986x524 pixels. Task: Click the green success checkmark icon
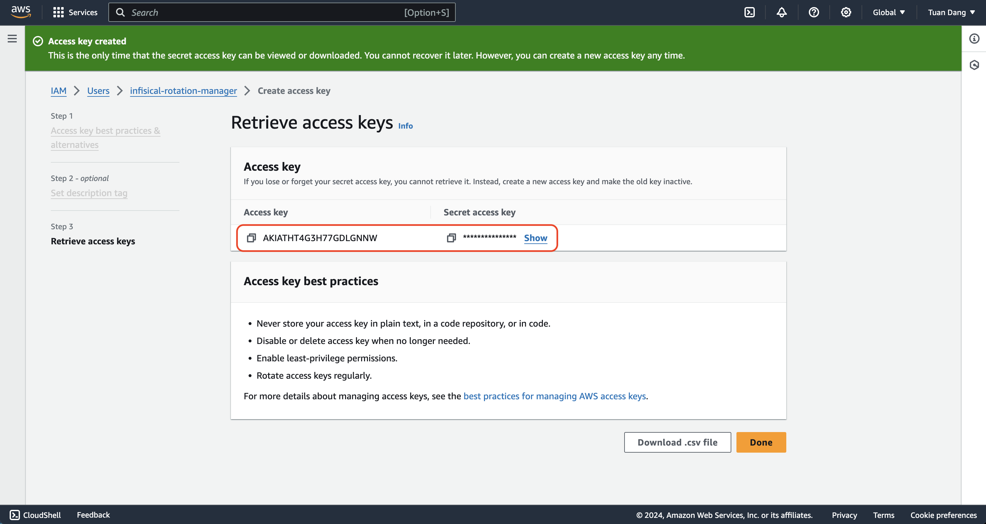tap(38, 41)
